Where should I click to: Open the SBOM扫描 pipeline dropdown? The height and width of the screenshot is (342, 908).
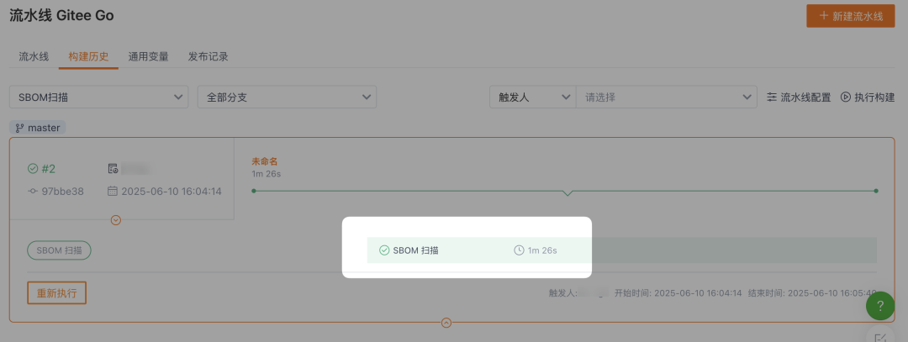click(98, 97)
